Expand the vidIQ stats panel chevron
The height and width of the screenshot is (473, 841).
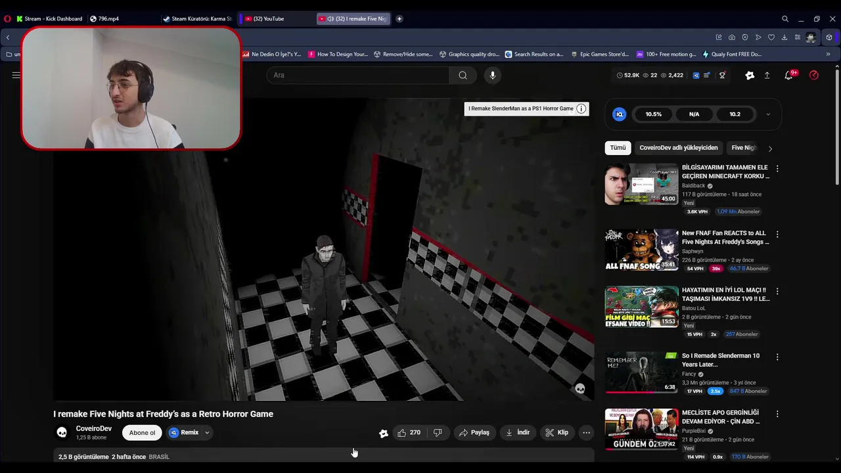(x=768, y=114)
